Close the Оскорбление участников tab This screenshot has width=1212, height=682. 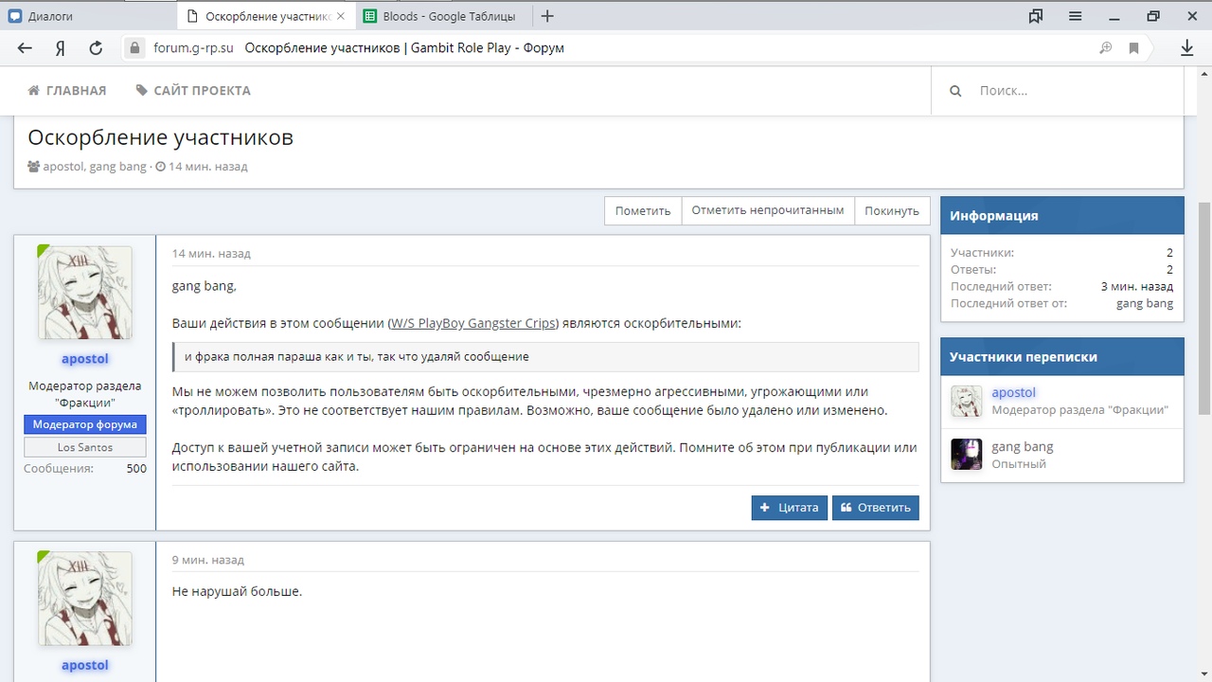click(341, 16)
